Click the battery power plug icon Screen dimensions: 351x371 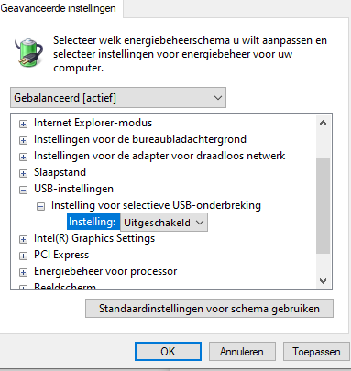29,52
